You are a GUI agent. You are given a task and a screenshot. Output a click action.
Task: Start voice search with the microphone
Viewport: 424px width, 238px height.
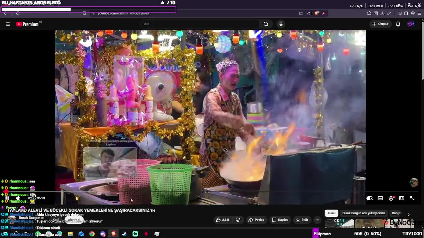coord(281,24)
